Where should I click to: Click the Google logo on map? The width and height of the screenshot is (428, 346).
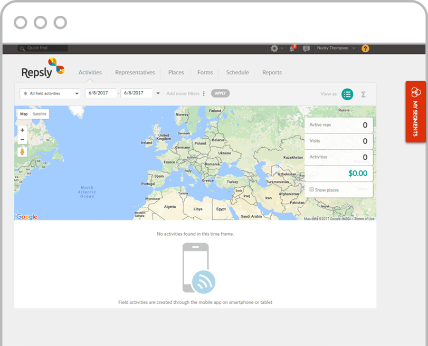coord(26,217)
